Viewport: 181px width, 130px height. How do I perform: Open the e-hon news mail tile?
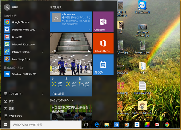click(71, 22)
